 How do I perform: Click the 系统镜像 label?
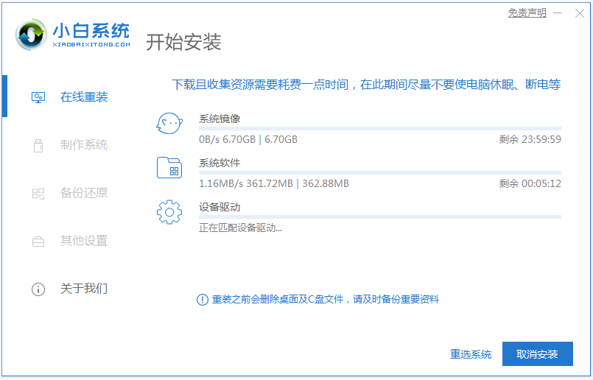click(x=220, y=119)
